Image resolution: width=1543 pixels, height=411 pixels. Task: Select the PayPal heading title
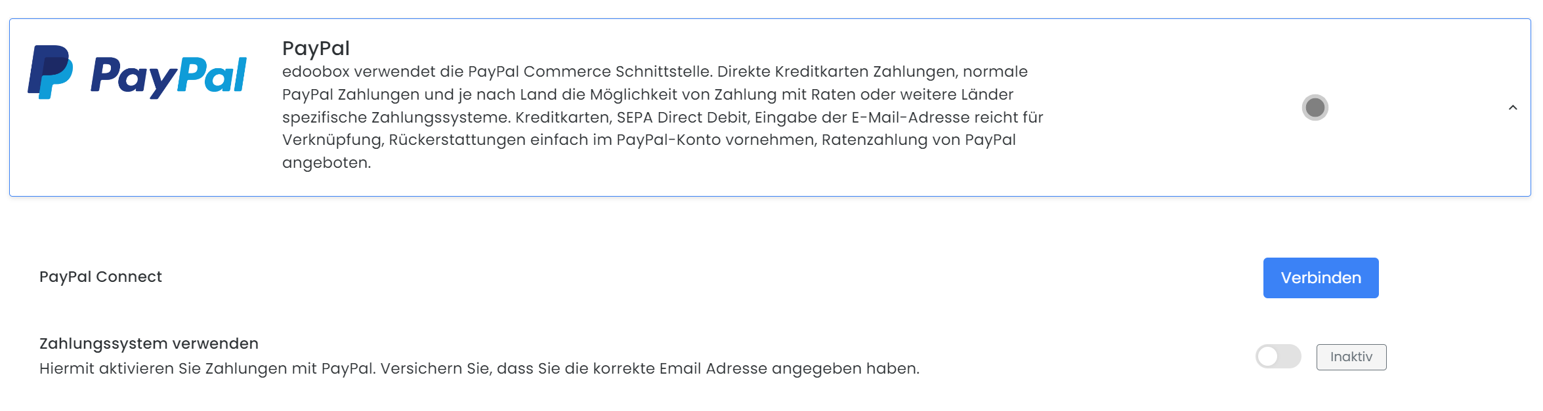click(316, 49)
